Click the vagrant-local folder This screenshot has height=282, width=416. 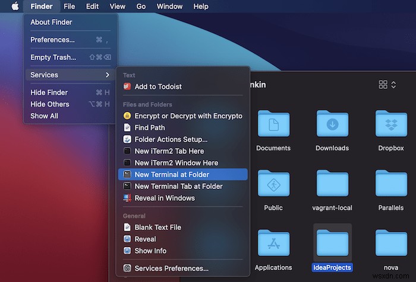(332, 184)
